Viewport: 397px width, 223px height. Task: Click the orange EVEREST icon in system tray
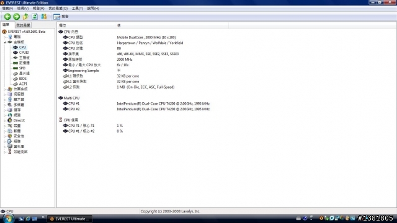point(321,218)
